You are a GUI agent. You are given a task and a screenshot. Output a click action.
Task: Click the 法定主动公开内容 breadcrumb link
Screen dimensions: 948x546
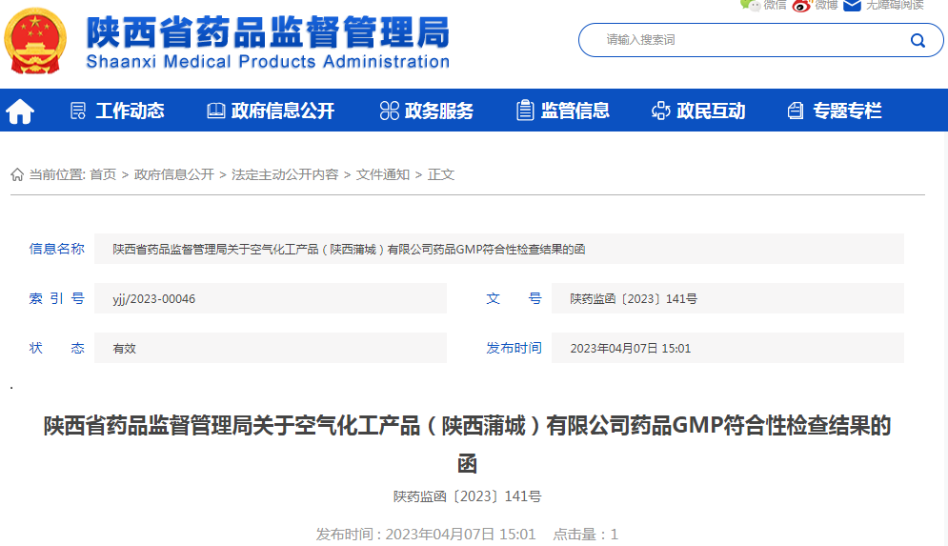tap(285, 174)
